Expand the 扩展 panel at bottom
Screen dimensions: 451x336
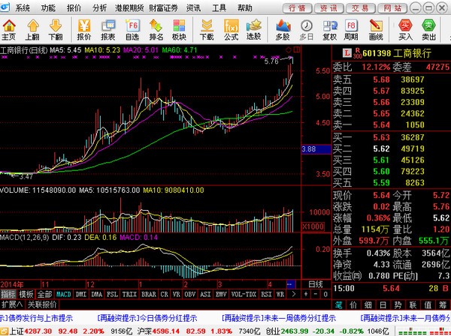pyautogui.click(x=11, y=304)
